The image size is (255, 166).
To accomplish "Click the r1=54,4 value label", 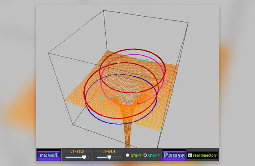I will tap(109, 152).
